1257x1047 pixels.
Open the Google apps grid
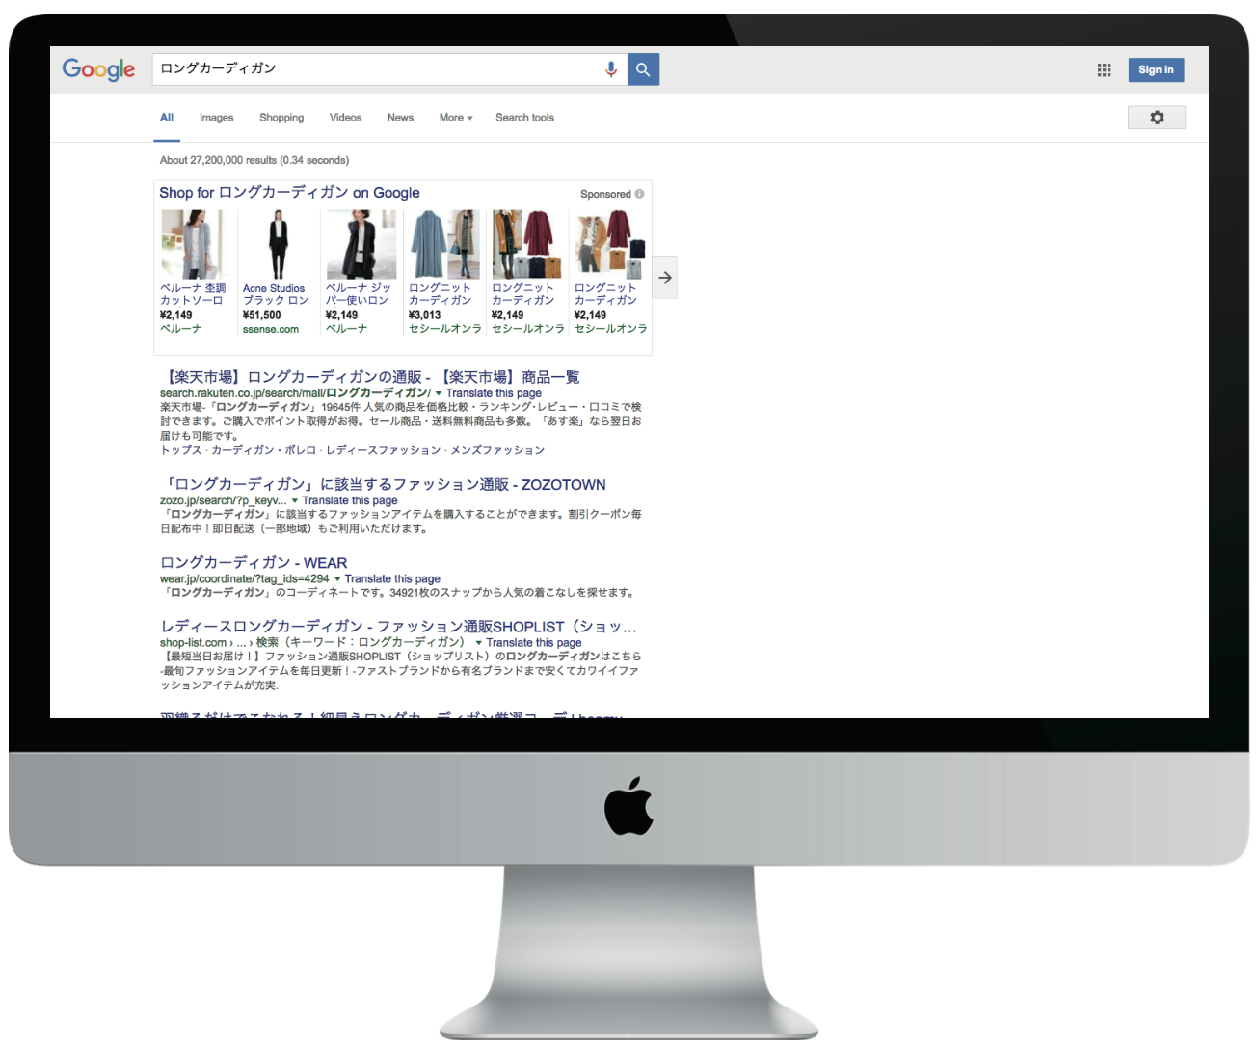click(x=1104, y=69)
